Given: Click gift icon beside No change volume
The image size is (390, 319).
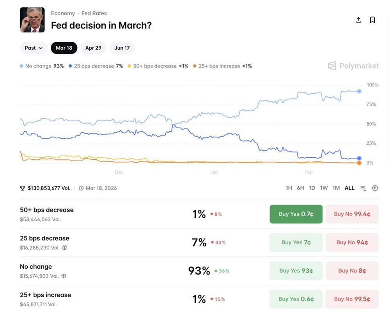Looking at the screenshot, I should tap(64, 276).
